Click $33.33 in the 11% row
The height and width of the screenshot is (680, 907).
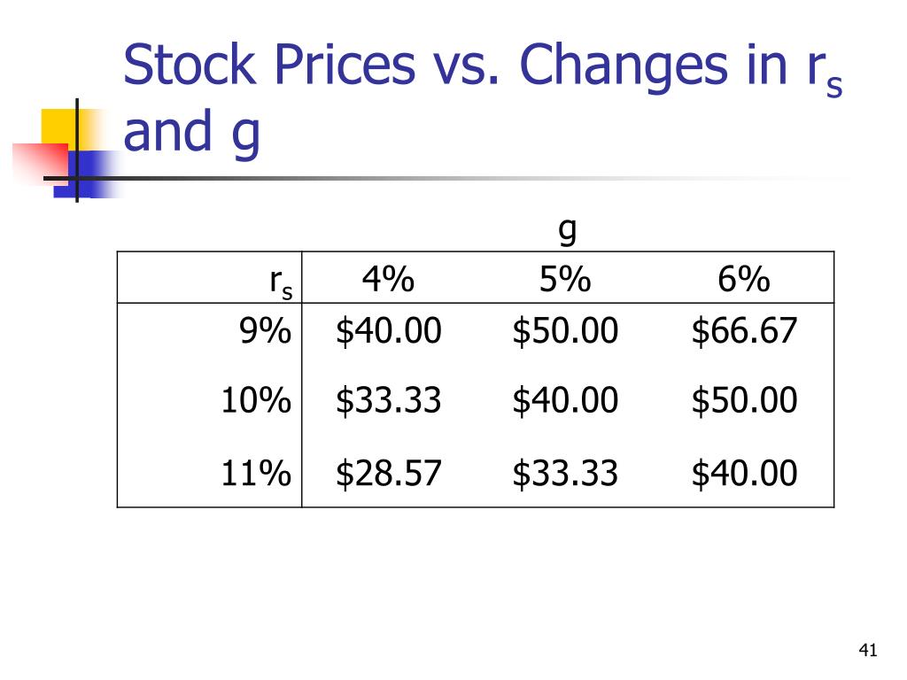click(x=565, y=474)
